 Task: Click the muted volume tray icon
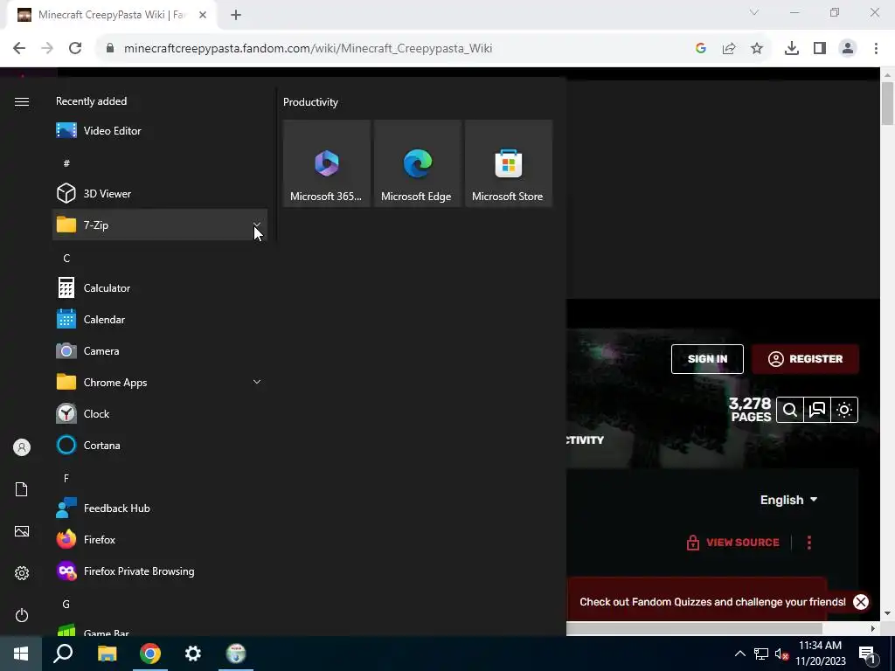coord(781,654)
